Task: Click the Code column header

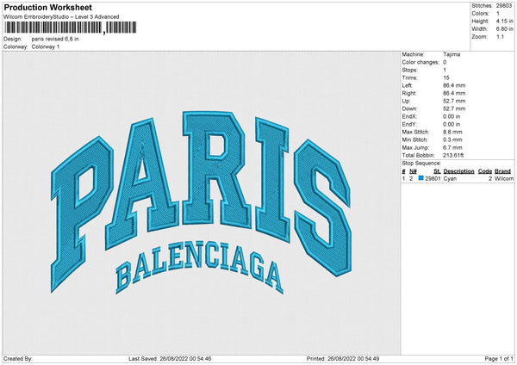Action: pos(484,171)
